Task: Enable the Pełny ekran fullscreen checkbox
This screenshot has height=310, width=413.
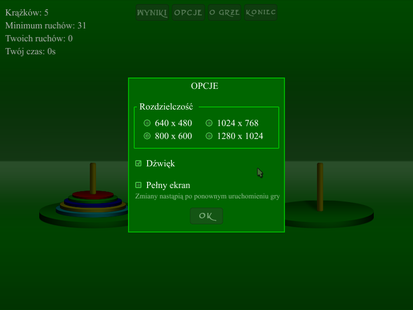Action: pos(138,185)
